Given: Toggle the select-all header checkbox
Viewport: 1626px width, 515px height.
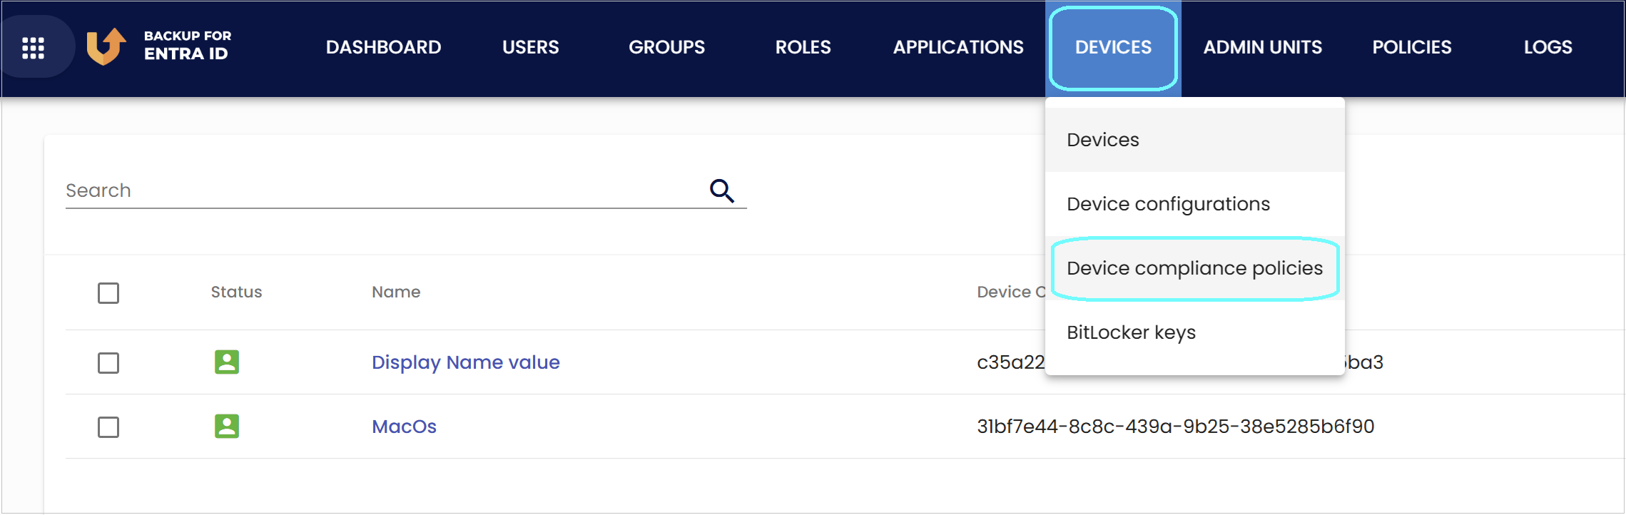Looking at the screenshot, I should click(x=108, y=293).
